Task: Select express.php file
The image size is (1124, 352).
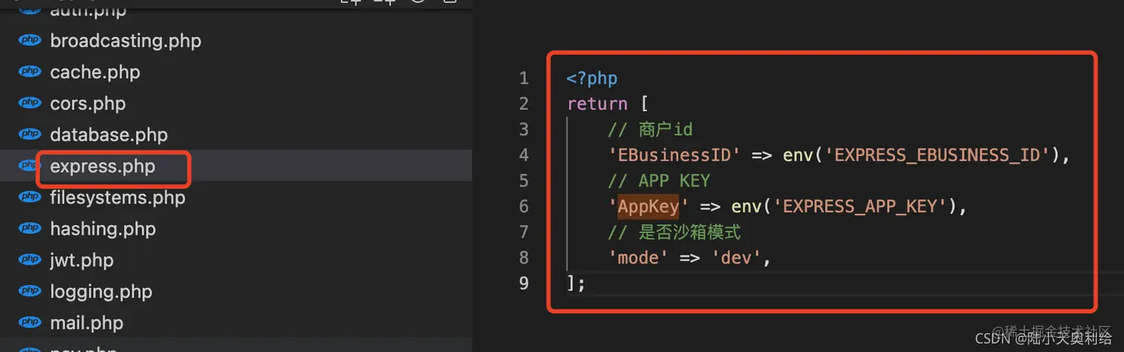Action: coord(103,166)
